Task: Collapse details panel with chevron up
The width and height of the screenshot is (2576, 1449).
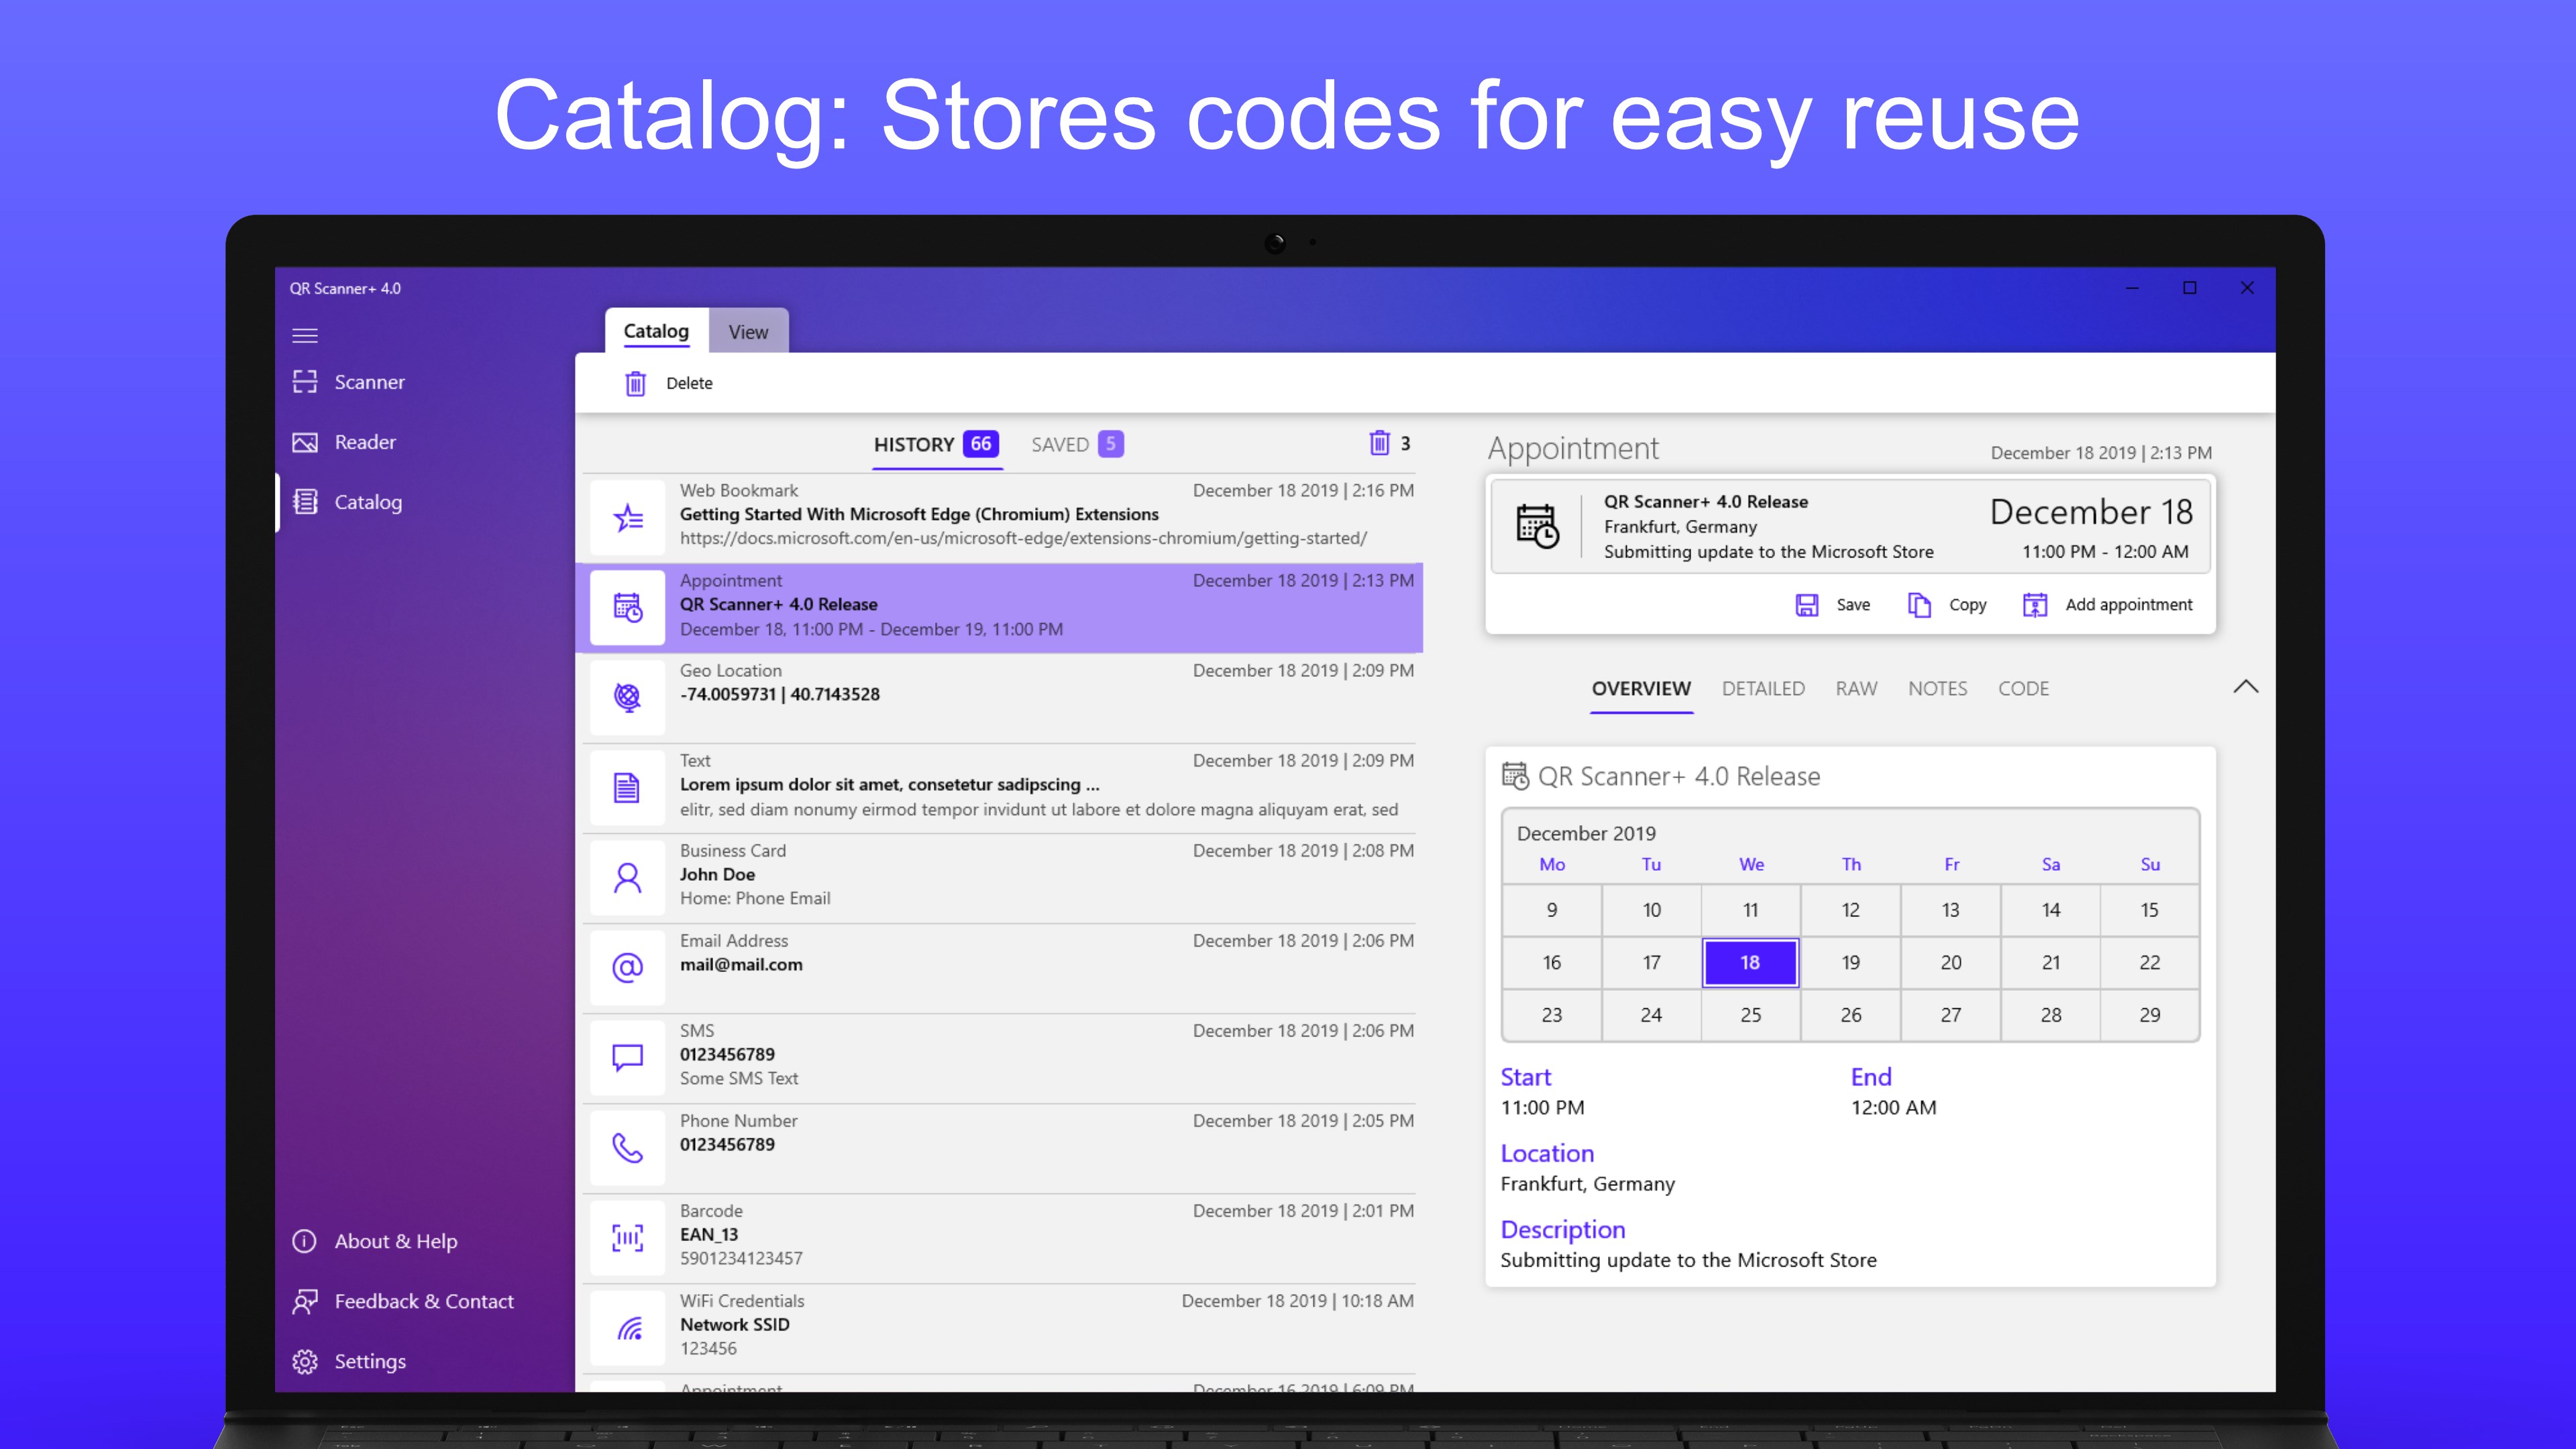Action: click(x=2245, y=686)
